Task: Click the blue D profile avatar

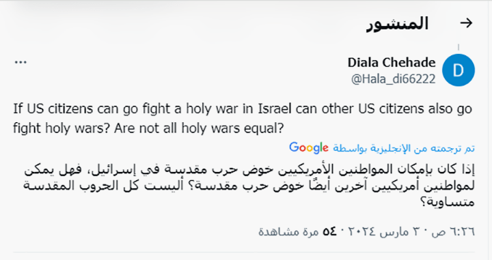Action: (458, 70)
